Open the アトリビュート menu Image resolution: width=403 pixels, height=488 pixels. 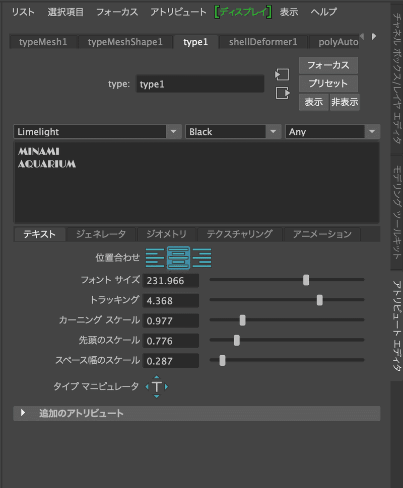(x=178, y=12)
